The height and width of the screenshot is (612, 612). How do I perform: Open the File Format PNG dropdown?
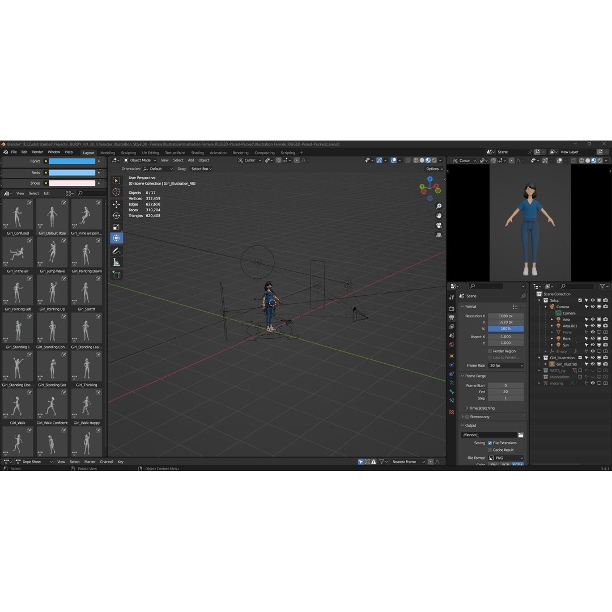point(506,458)
